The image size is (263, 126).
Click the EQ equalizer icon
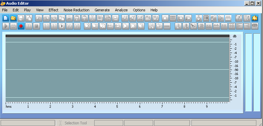255,26
